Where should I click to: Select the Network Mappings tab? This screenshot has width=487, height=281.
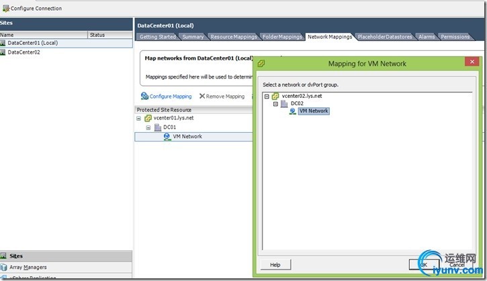pyautogui.click(x=330, y=37)
